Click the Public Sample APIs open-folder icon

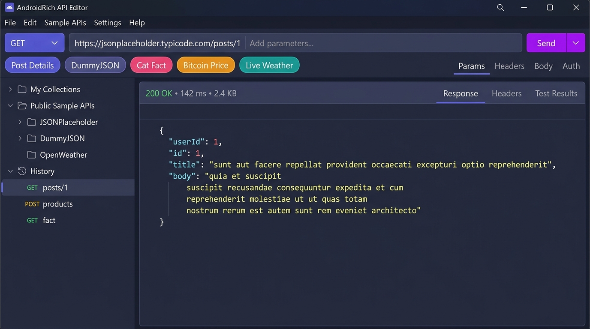point(22,105)
